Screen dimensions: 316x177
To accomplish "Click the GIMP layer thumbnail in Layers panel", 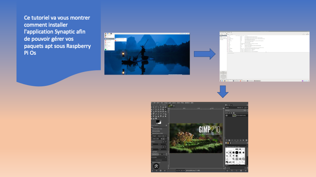I will point(234,115).
